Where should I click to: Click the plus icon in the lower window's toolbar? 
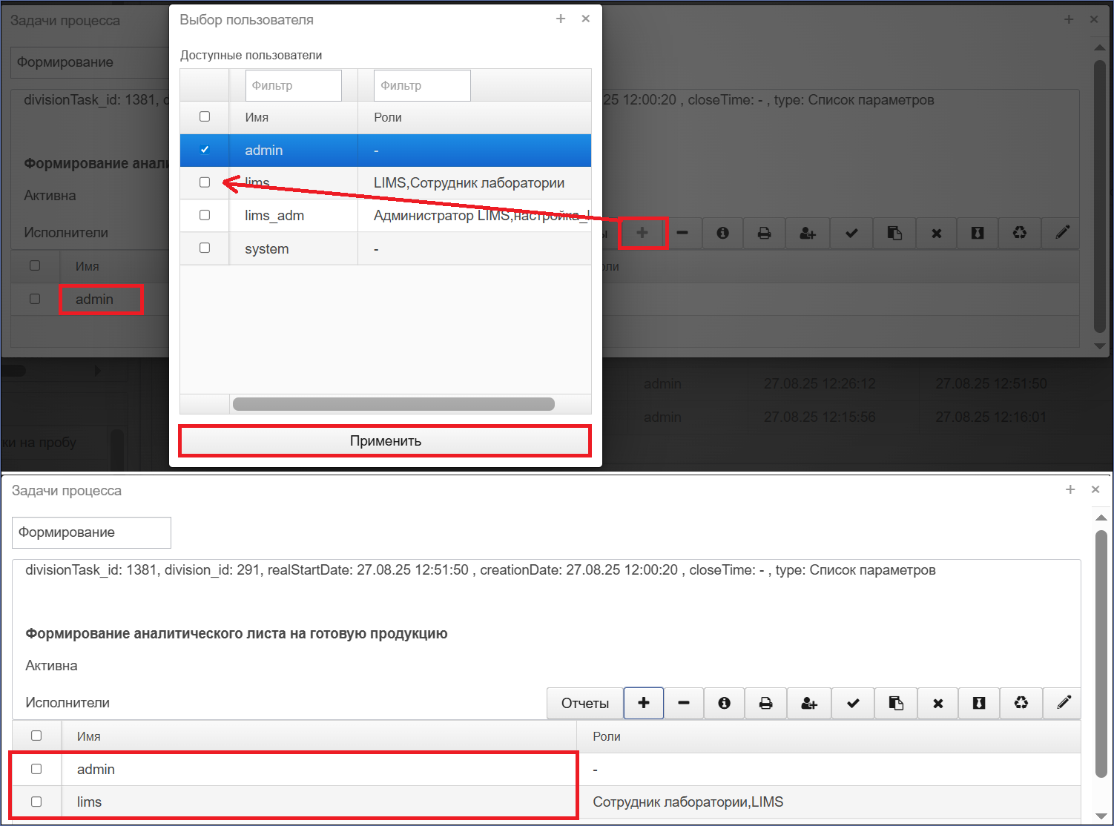point(644,703)
